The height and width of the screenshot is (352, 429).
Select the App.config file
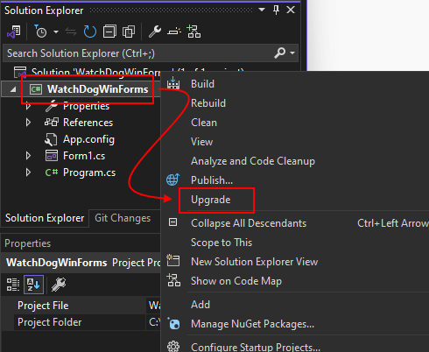click(x=88, y=139)
